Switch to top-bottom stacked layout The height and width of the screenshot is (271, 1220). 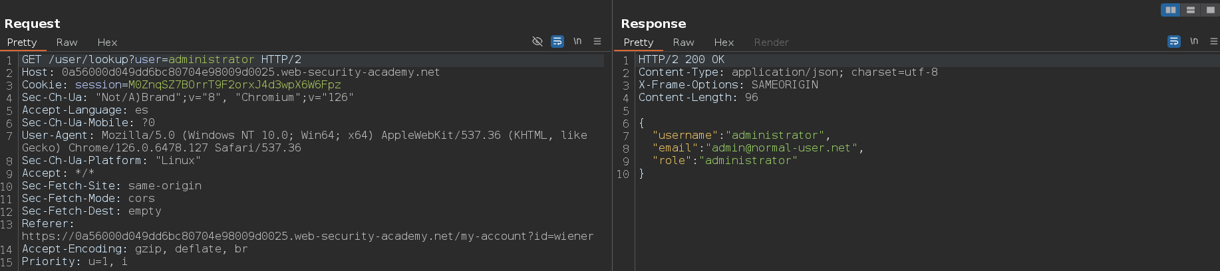[1190, 10]
